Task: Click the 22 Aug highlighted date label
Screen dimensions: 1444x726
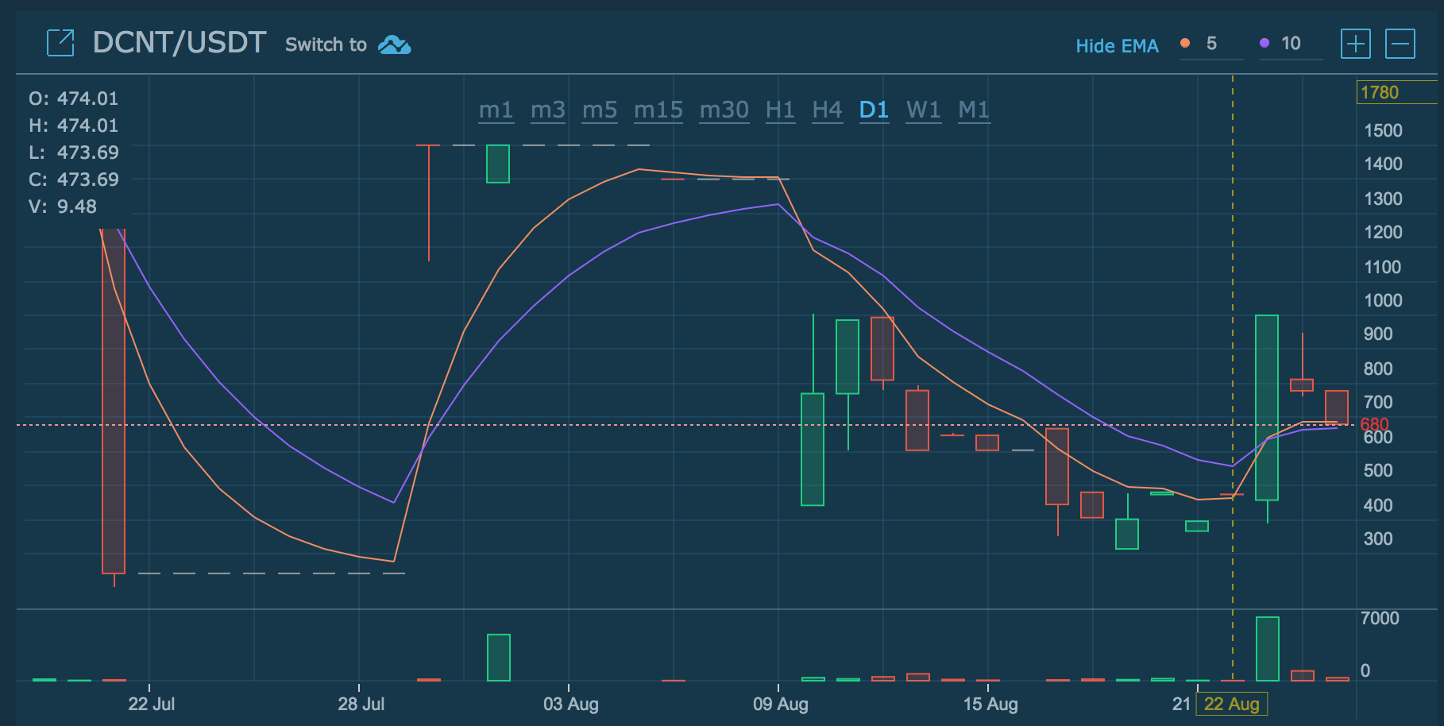Action: click(1232, 704)
